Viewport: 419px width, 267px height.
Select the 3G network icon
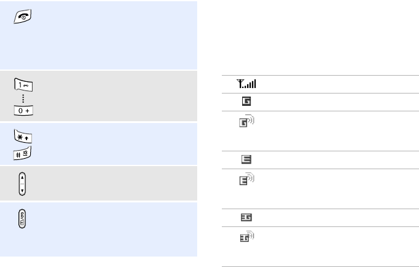tap(246, 218)
